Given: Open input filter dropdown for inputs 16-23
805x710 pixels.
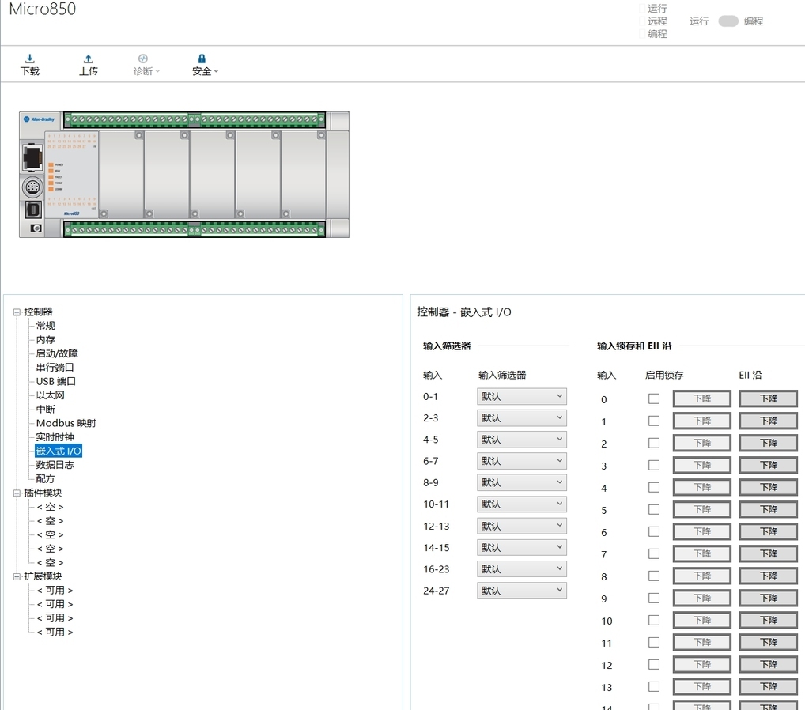Looking at the screenshot, I should [522, 569].
